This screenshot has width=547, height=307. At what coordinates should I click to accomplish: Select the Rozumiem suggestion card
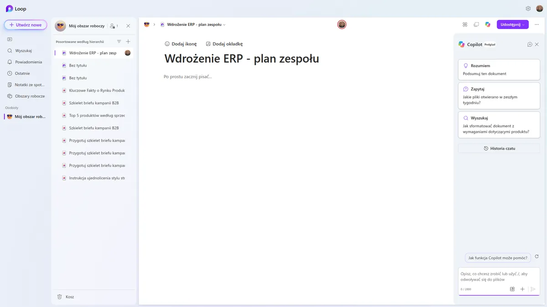coord(499,70)
